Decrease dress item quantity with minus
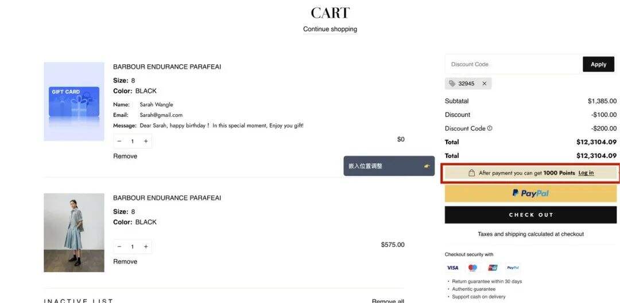 (119, 247)
